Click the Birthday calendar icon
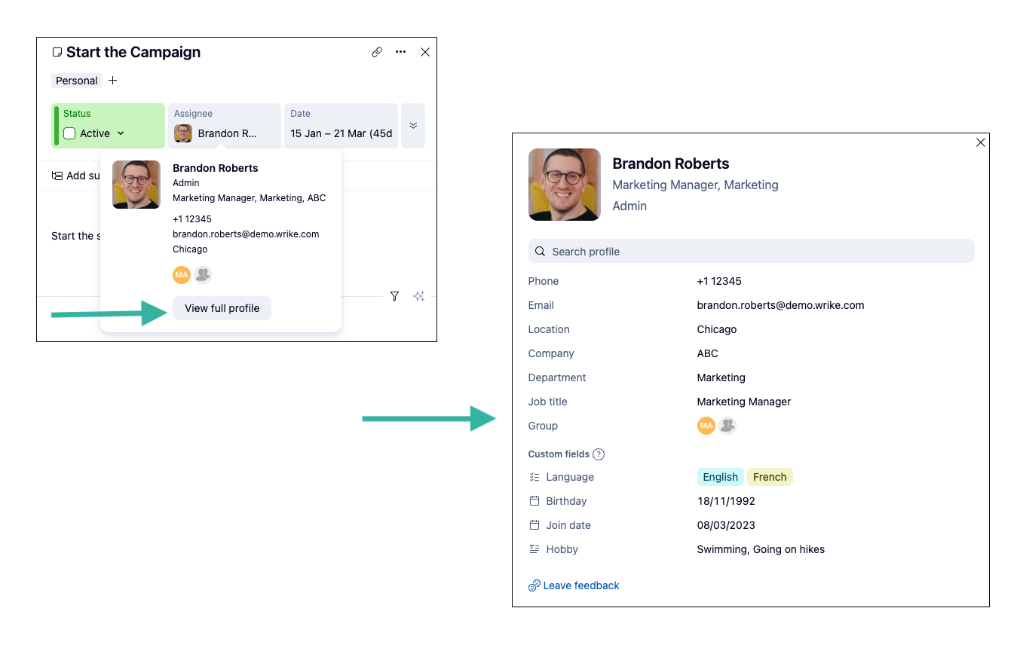Image resolution: width=1023 pixels, height=654 pixels. click(534, 501)
